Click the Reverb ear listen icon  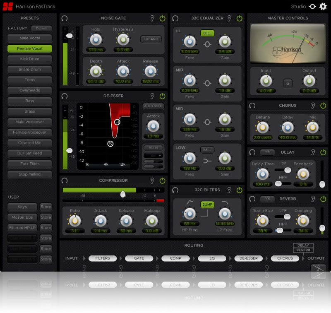point(313,199)
